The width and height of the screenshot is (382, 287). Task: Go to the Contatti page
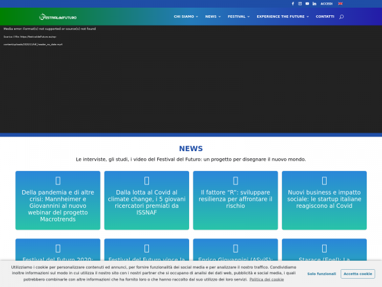pyautogui.click(x=325, y=17)
